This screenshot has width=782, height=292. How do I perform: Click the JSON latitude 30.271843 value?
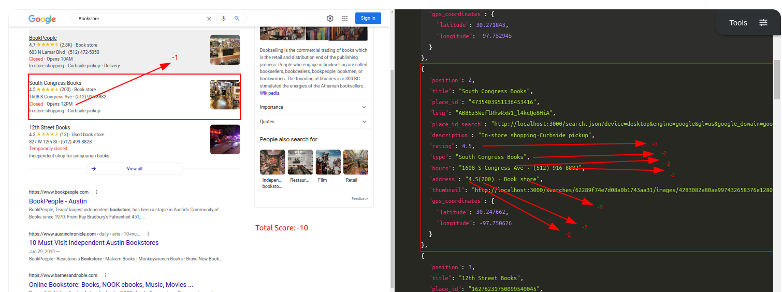click(492, 25)
